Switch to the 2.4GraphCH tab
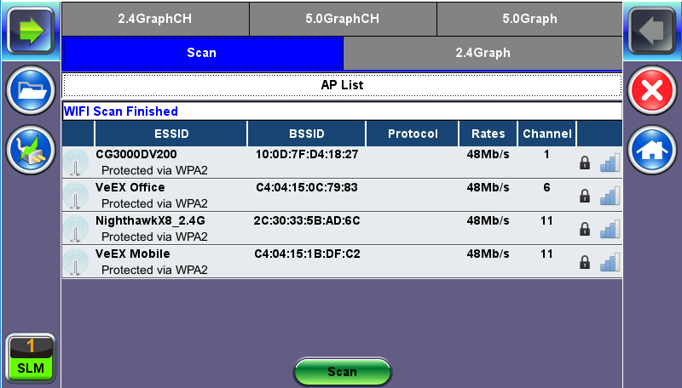The width and height of the screenshot is (682, 388). 155,18
